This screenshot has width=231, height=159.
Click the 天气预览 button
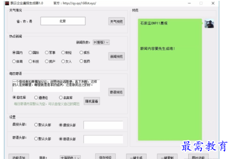point(117,21)
